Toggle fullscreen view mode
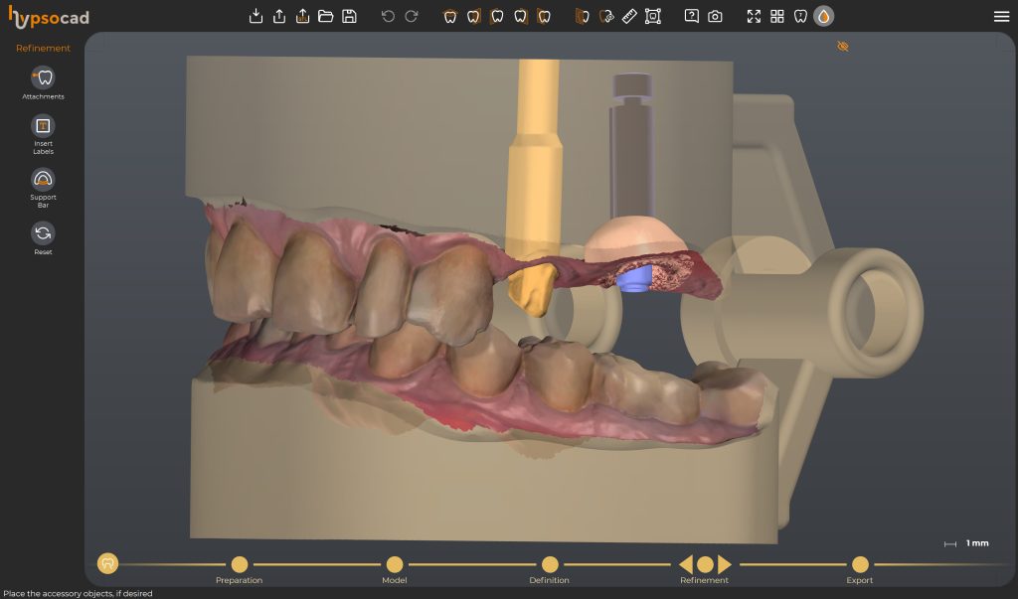This screenshot has height=599, width=1018. (754, 16)
